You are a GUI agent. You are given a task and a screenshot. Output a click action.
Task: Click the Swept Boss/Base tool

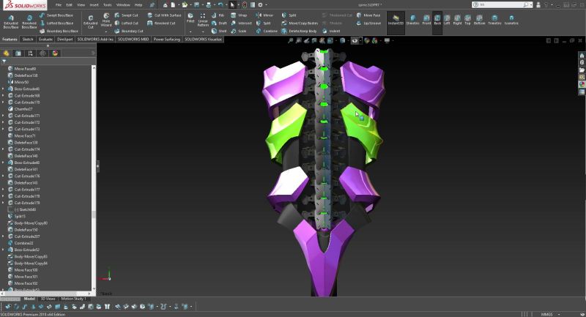tap(56, 15)
